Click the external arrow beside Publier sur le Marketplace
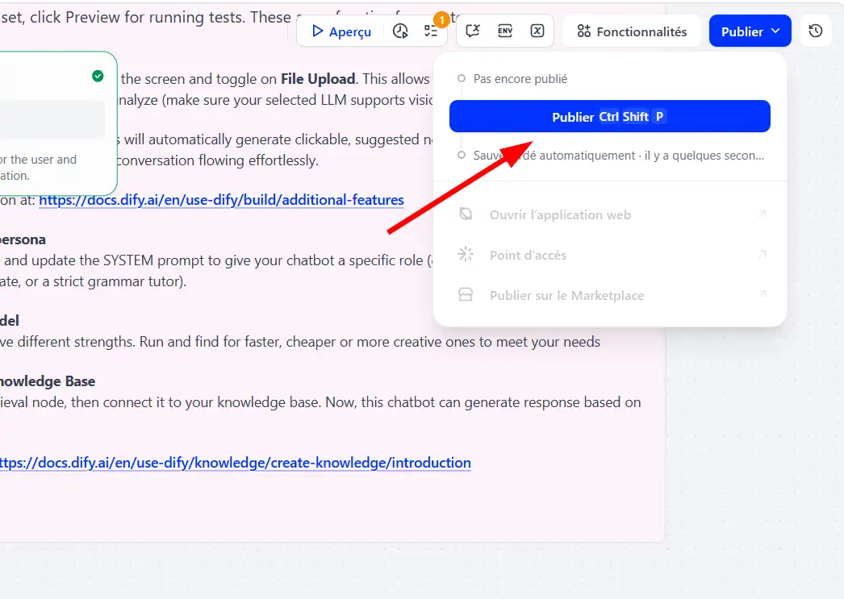The image size is (844, 599). (x=763, y=294)
